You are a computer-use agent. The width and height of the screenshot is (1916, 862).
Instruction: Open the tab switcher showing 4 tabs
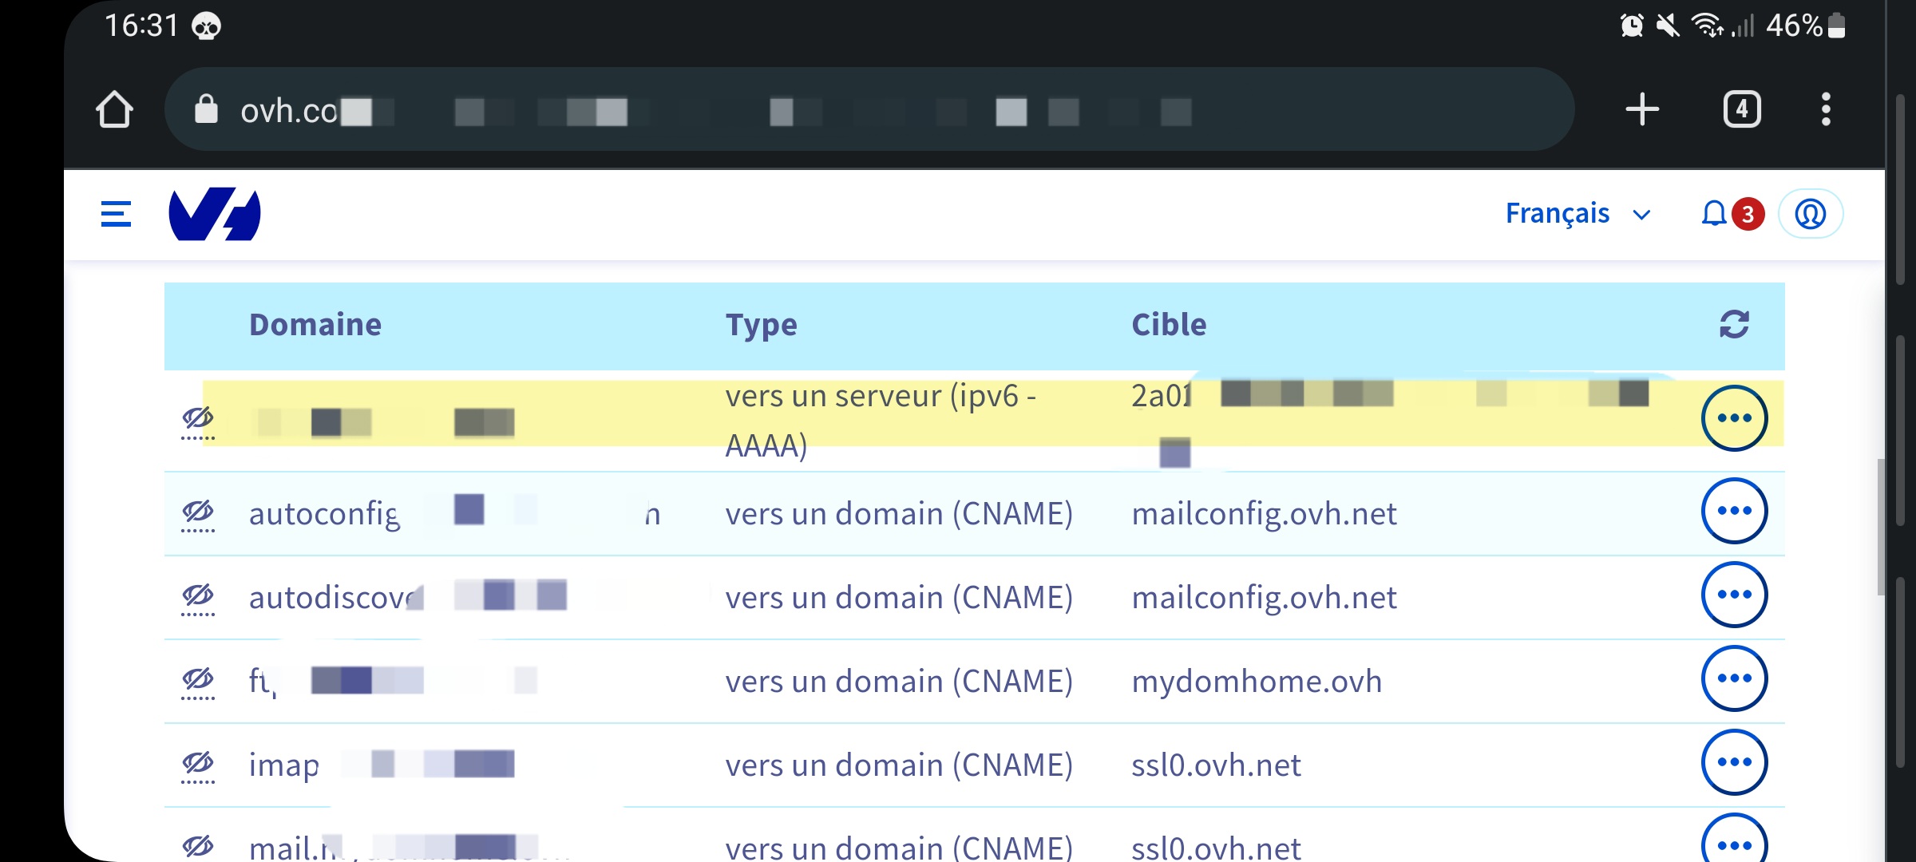pos(1742,109)
